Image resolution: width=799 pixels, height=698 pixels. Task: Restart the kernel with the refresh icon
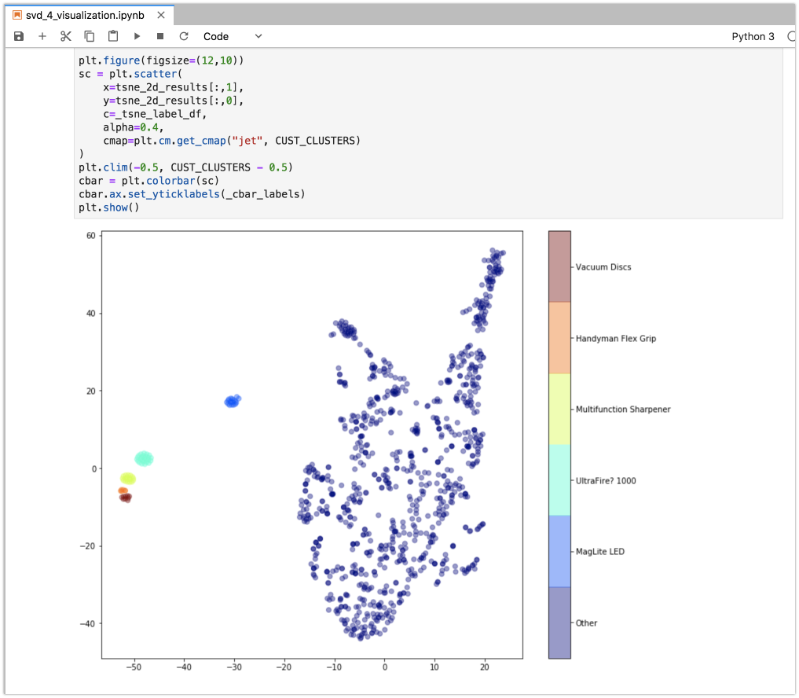183,36
